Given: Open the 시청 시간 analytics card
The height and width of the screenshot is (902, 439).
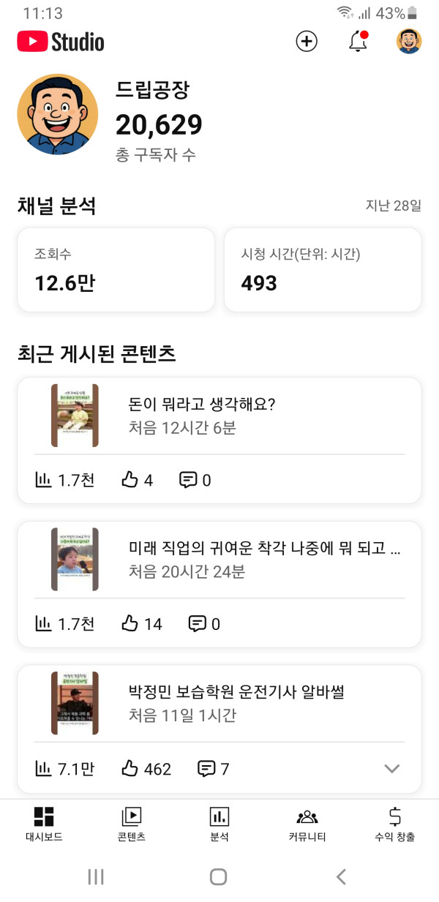Looking at the screenshot, I should click(x=323, y=269).
